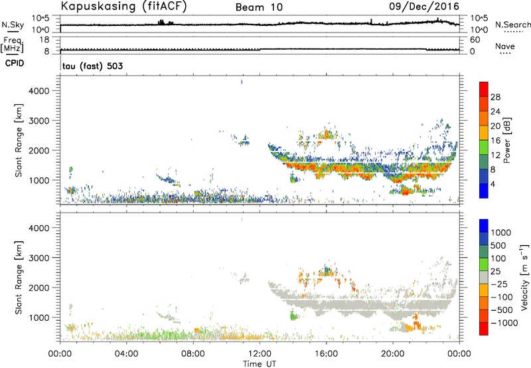Click the '-1000' tick on velocity colorbar
Viewport: 531px width, 368px height.
click(x=504, y=323)
